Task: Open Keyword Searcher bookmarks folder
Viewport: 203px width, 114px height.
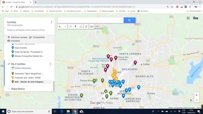Action: click(54, 11)
